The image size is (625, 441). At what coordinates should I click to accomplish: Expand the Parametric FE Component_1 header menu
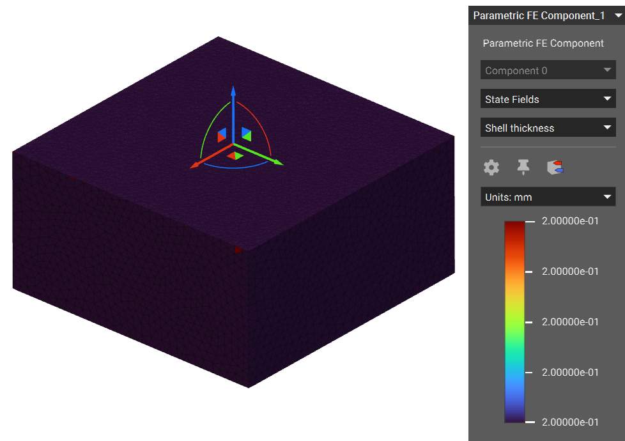tap(618, 16)
